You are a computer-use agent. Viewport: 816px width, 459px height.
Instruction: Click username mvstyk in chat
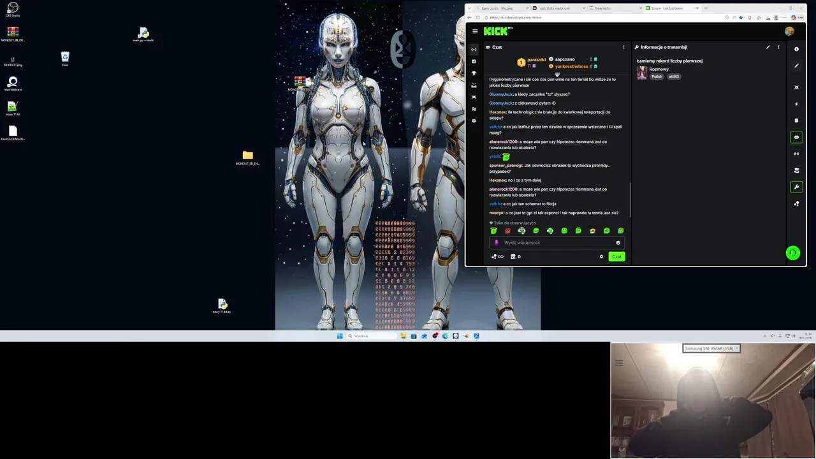[x=496, y=213]
